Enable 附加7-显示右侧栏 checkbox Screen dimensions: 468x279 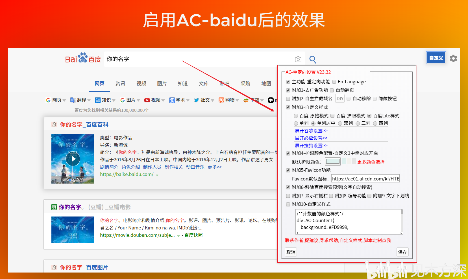pos(288,196)
